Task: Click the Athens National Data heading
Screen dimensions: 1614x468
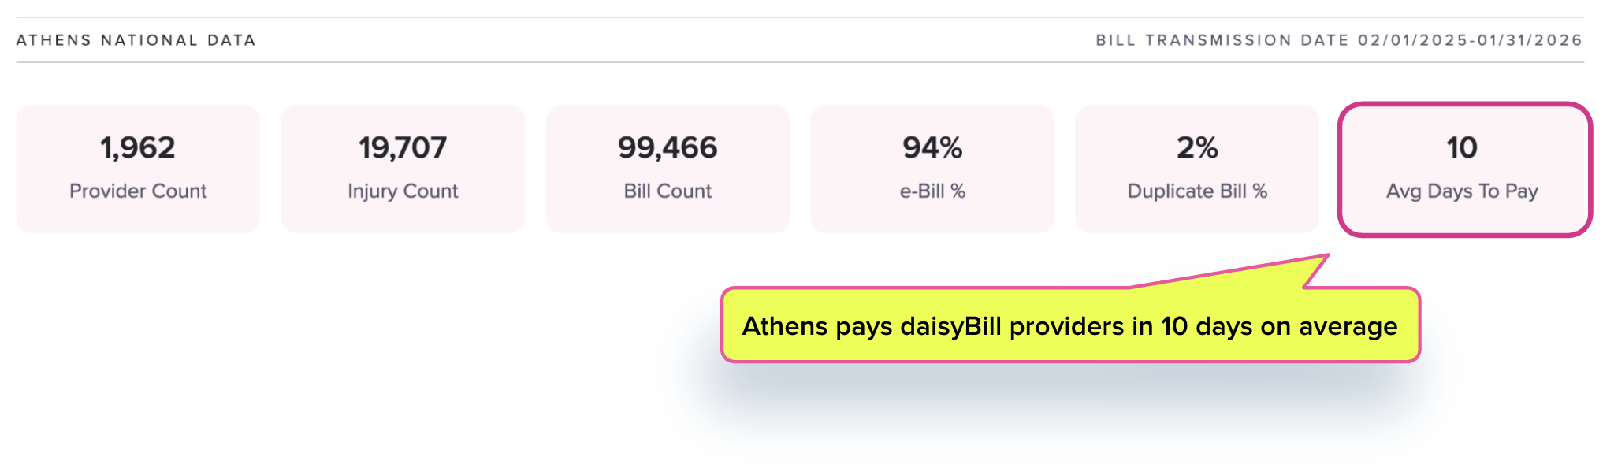Action: pos(136,40)
